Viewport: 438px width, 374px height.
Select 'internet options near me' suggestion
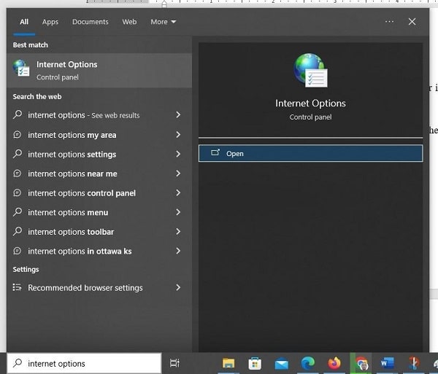coord(99,174)
